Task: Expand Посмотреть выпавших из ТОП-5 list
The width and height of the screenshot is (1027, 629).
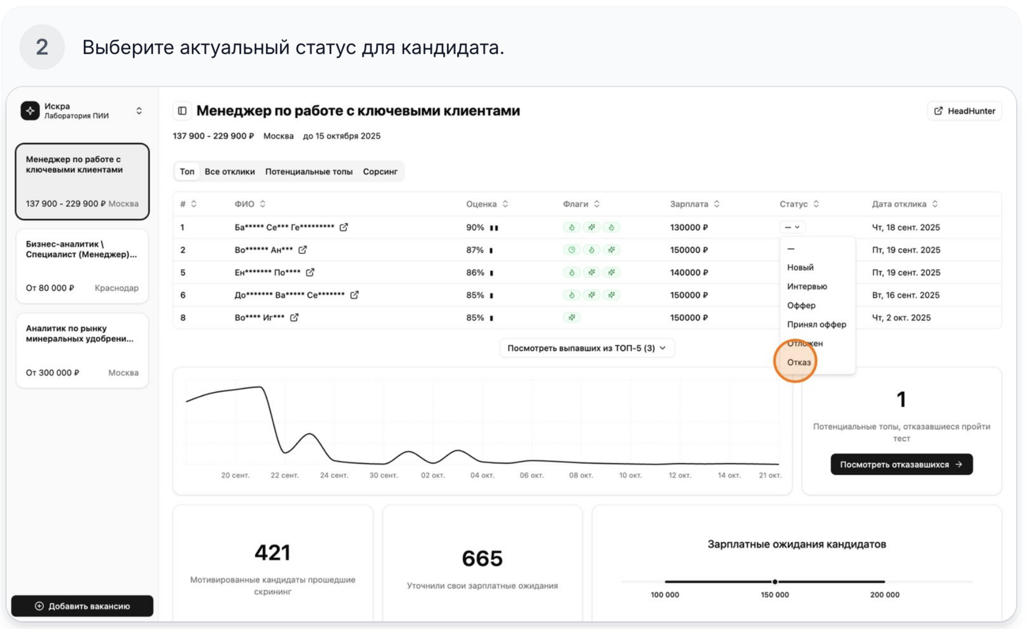Action: pyautogui.click(x=587, y=348)
